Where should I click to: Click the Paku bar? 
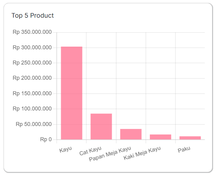click(x=190, y=138)
